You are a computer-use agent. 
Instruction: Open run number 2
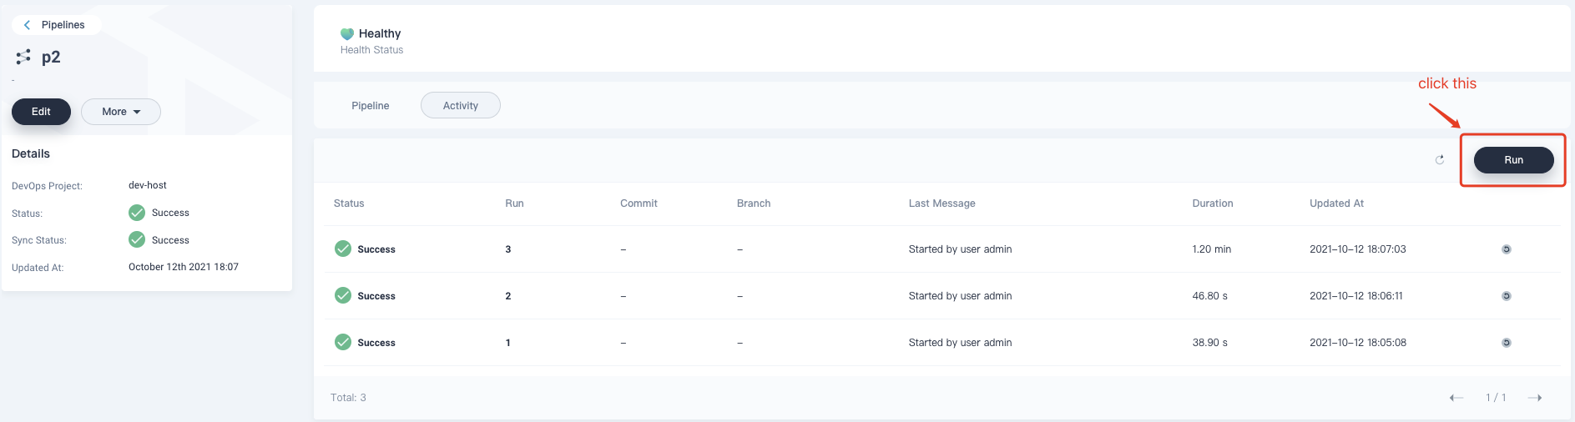(x=508, y=296)
